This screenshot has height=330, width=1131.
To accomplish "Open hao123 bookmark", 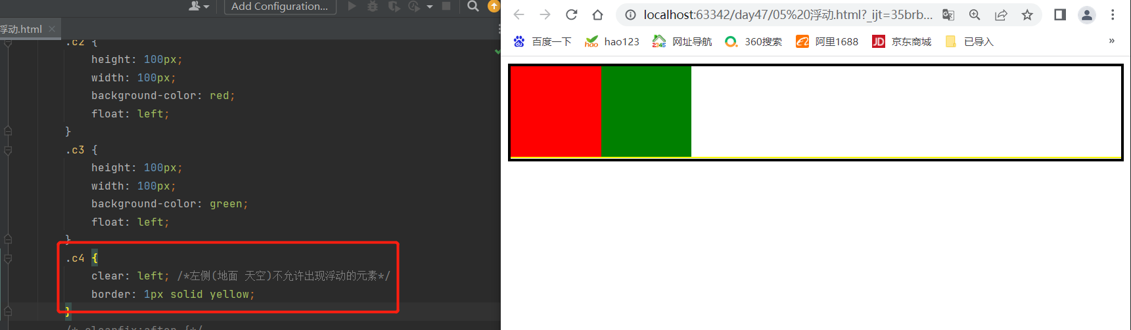I will coord(612,41).
